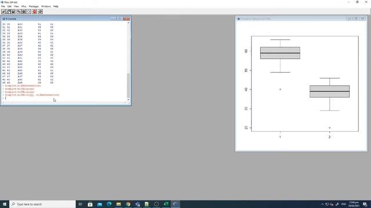
Task: Click the outlier point under boxplot 2
Action: pyautogui.click(x=330, y=128)
